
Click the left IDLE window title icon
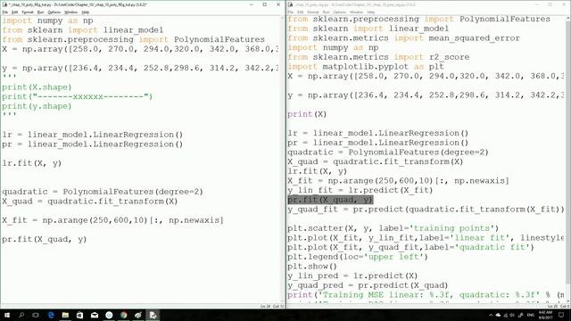4,4
